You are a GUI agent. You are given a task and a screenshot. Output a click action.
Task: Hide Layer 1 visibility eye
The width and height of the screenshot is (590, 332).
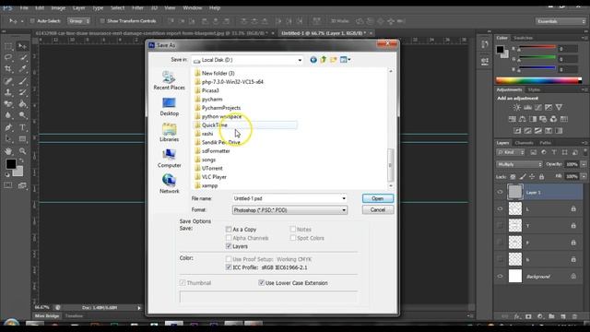click(x=500, y=193)
